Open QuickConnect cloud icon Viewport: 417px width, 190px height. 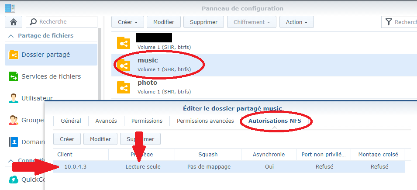point(14,180)
